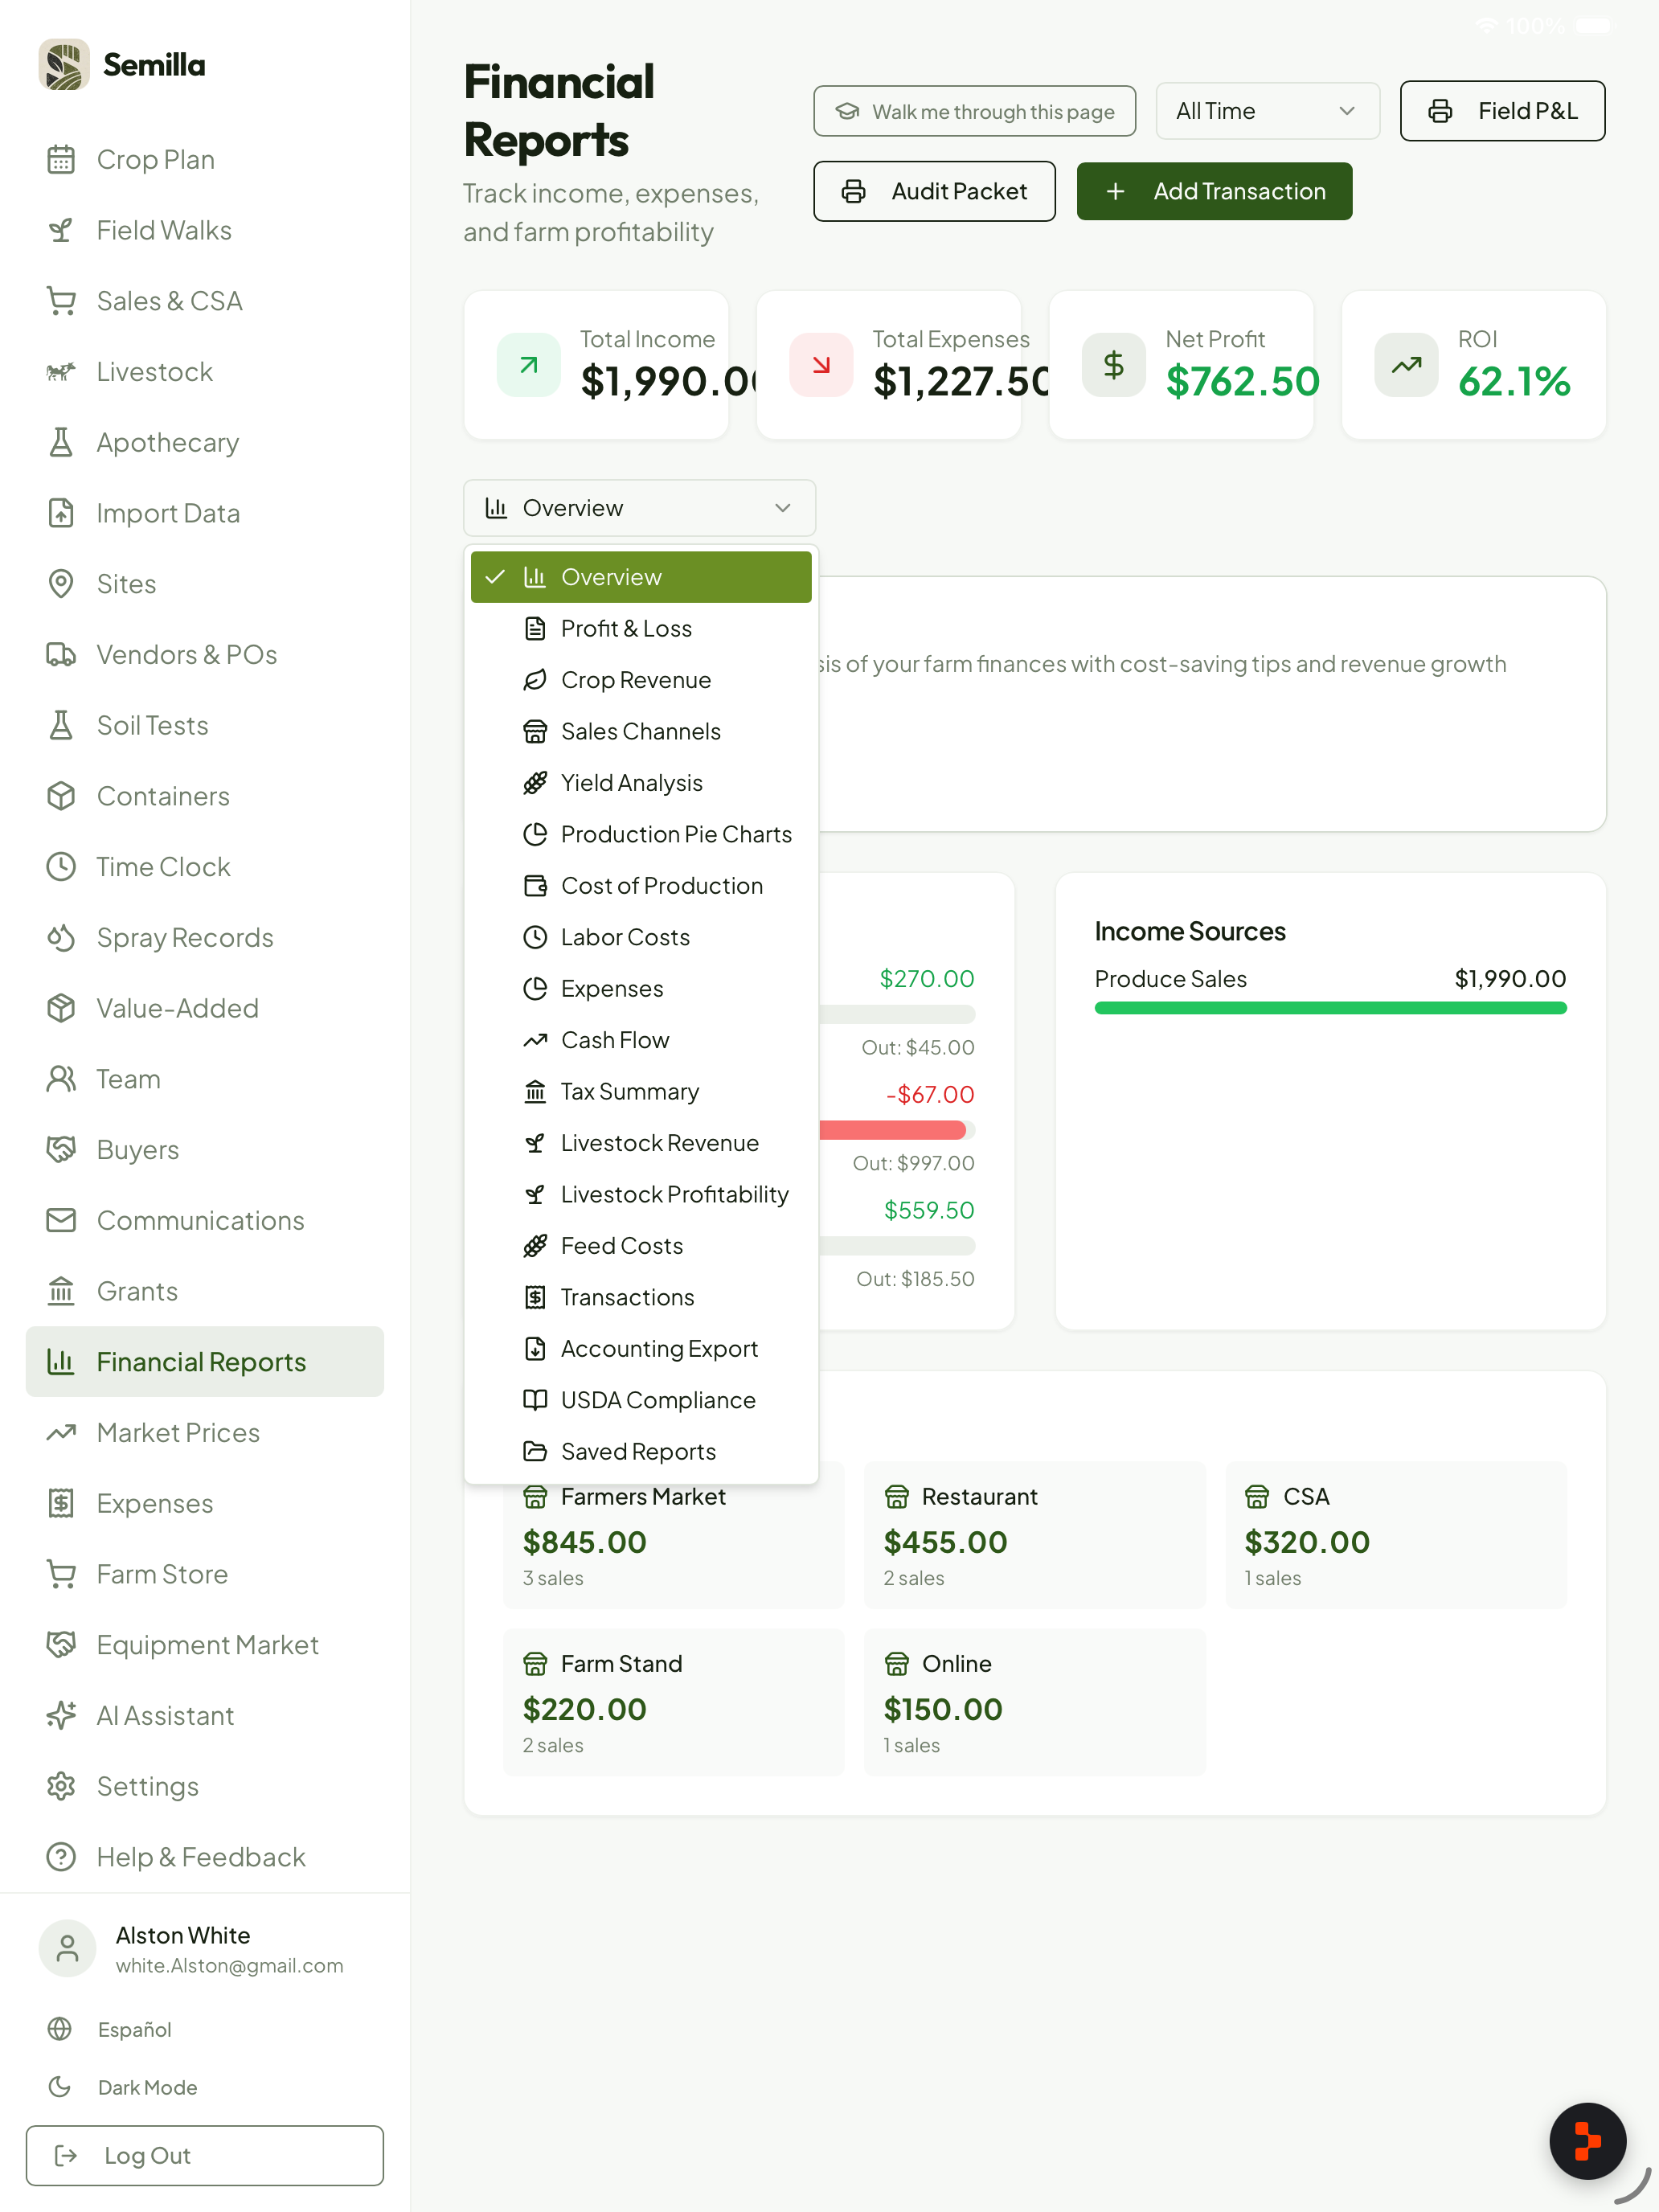The height and width of the screenshot is (2212, 1659).
Task: Click the Settings gear icon
Action: (x=61, y=1786)
